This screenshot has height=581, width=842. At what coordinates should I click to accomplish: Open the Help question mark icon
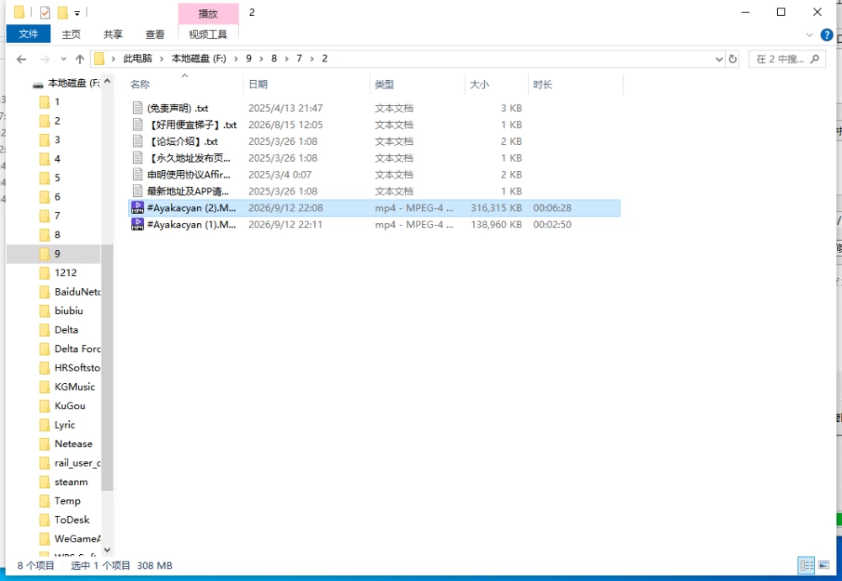827,35
